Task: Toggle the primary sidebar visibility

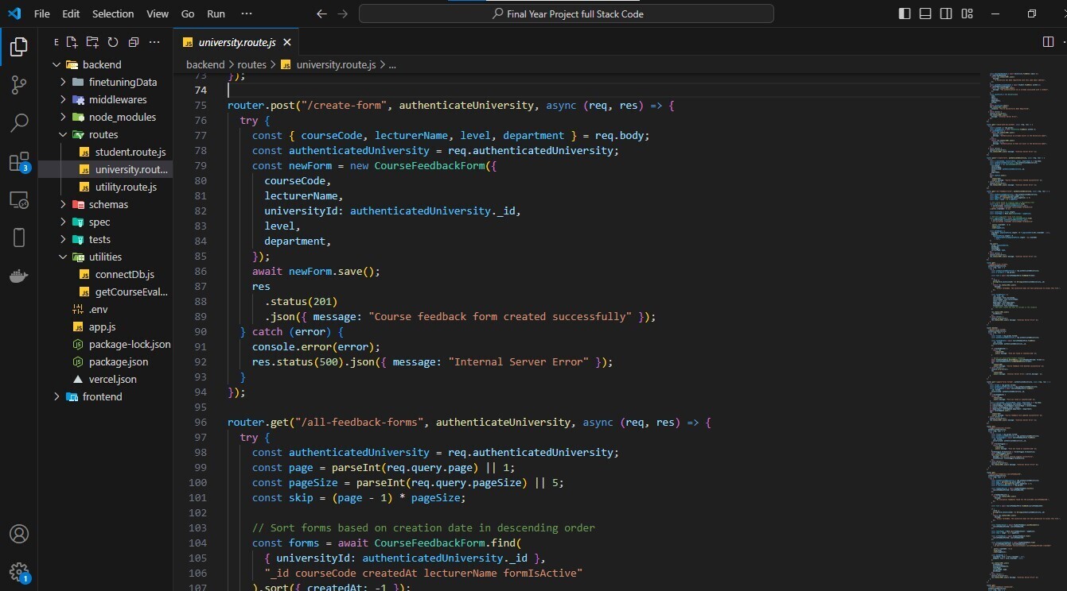Action: point(904,14)
